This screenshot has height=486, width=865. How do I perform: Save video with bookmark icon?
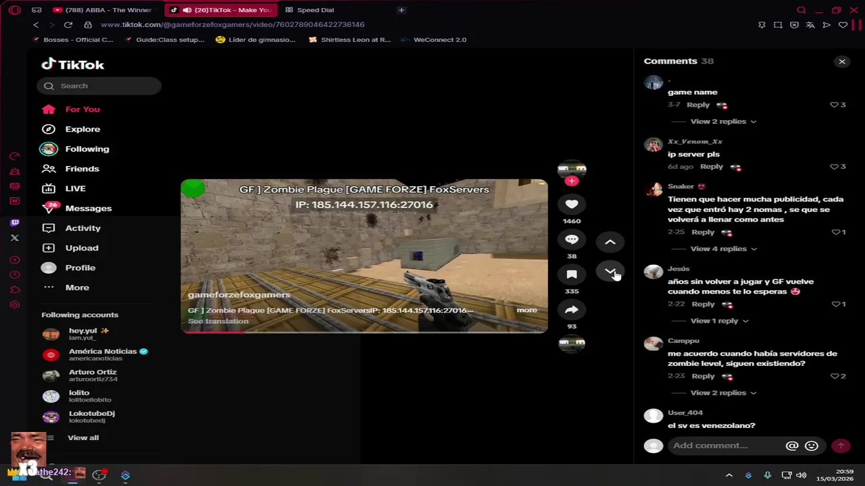pyautogui.click(x=572, y=274)
